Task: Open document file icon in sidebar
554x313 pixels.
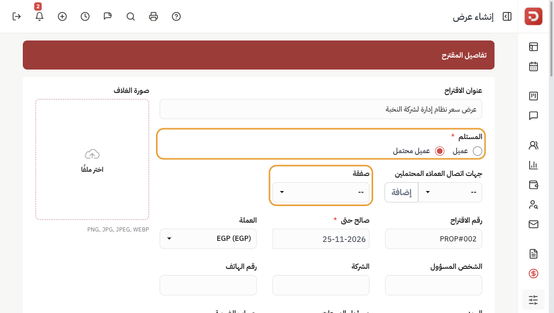Action: coord(533,254)
